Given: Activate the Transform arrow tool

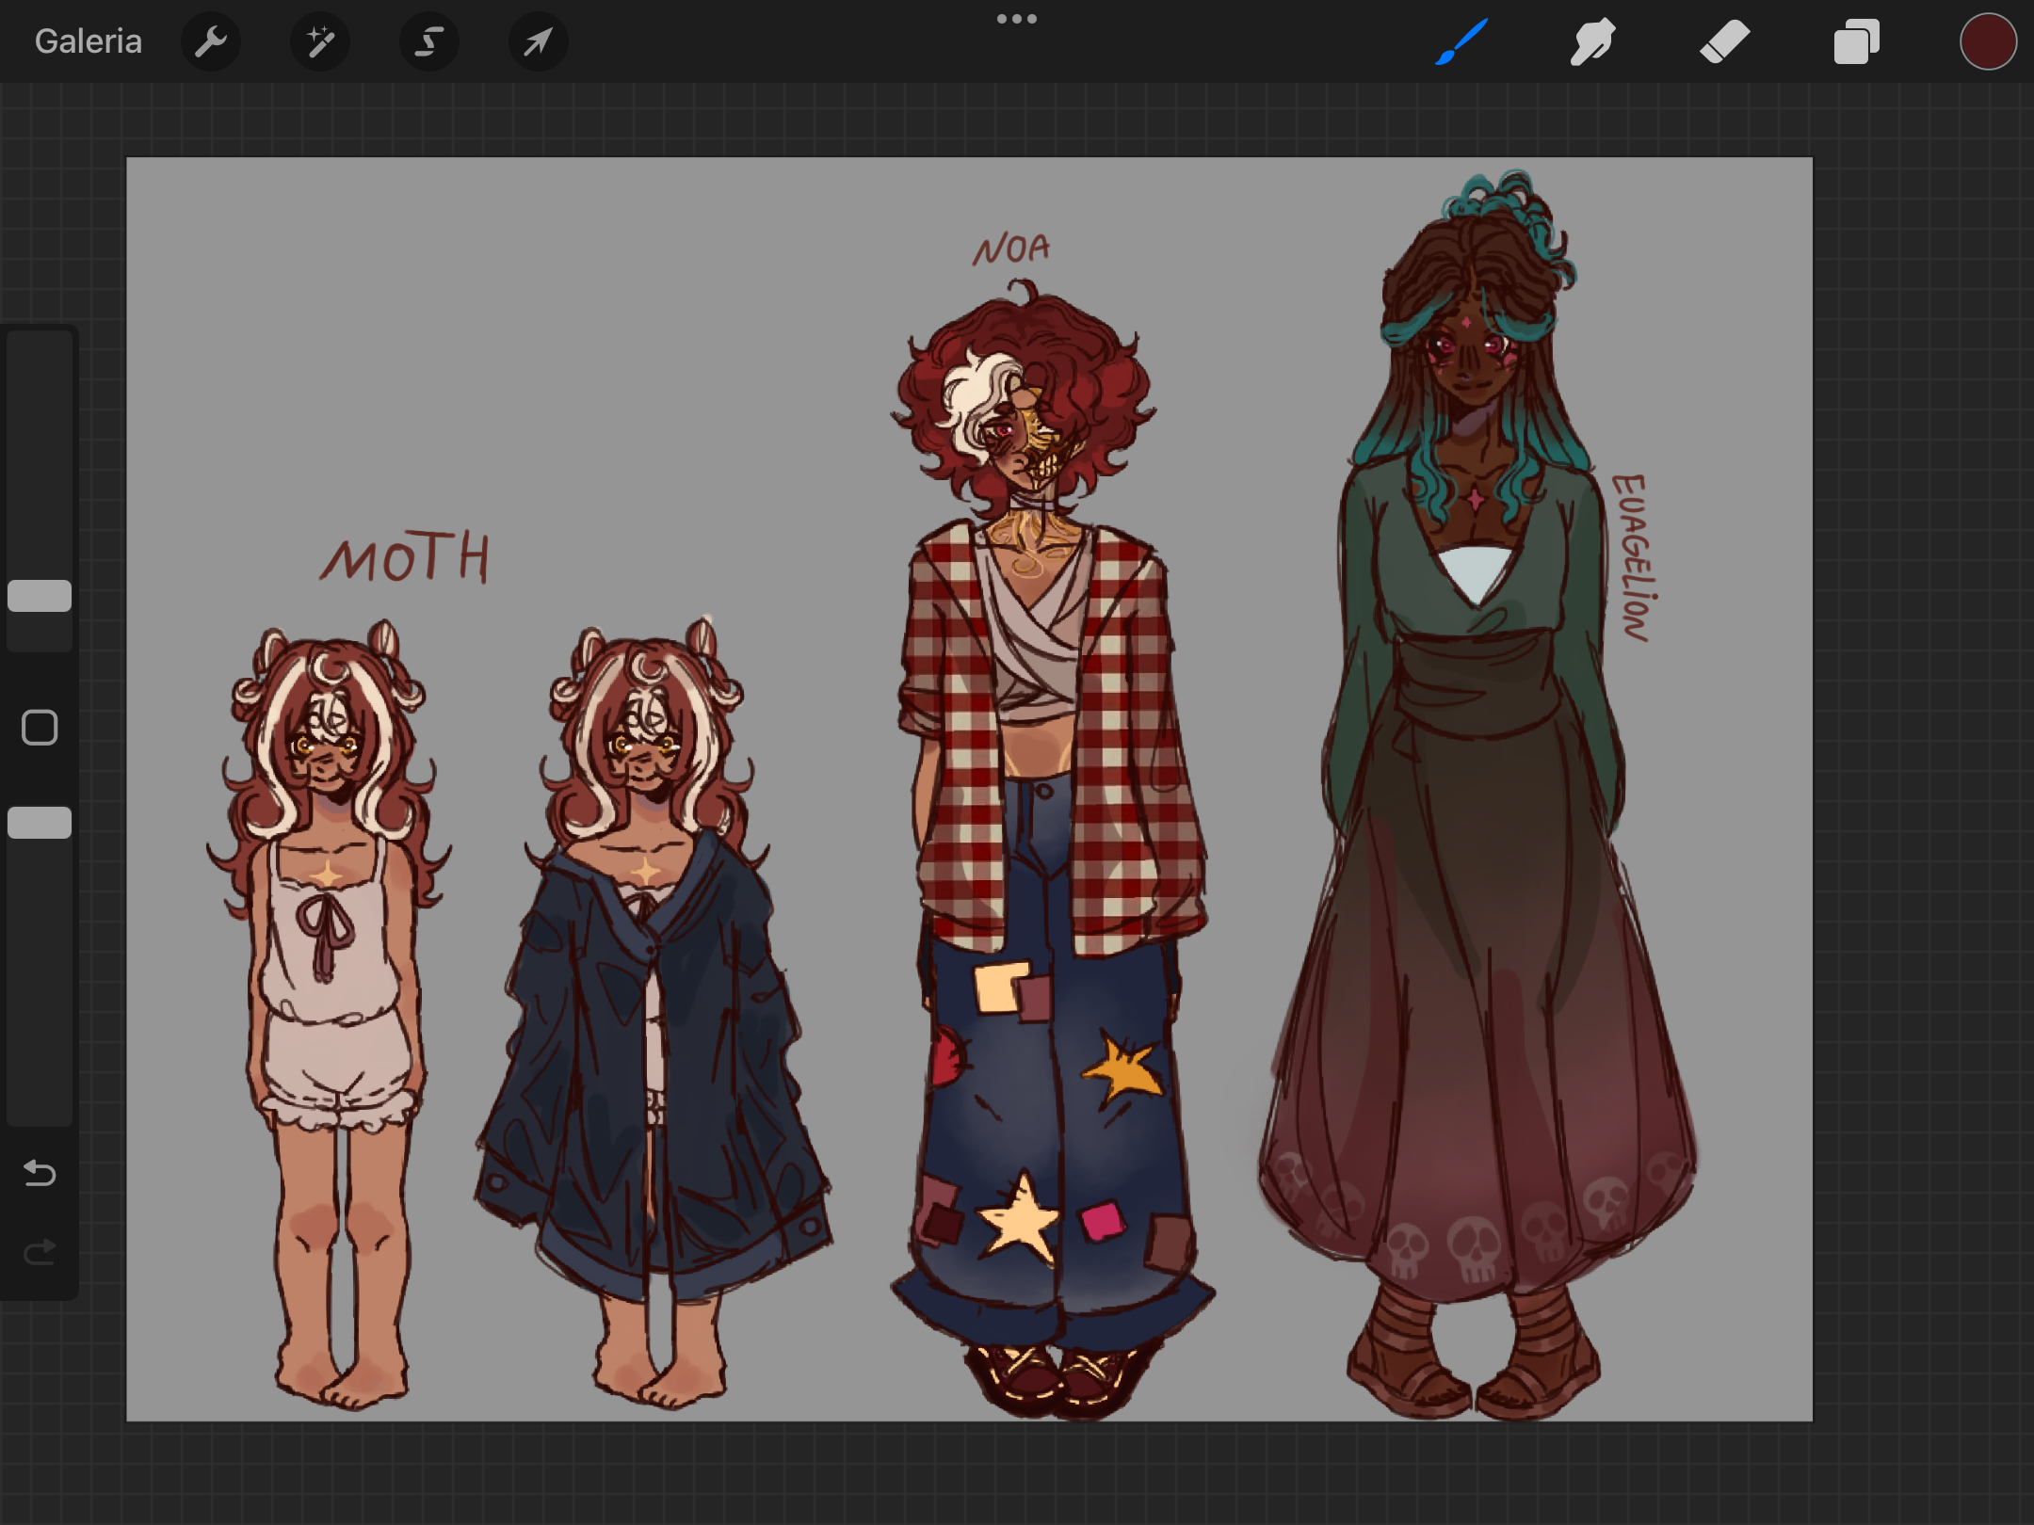Looking at the screenshot, I should (538, 41).
